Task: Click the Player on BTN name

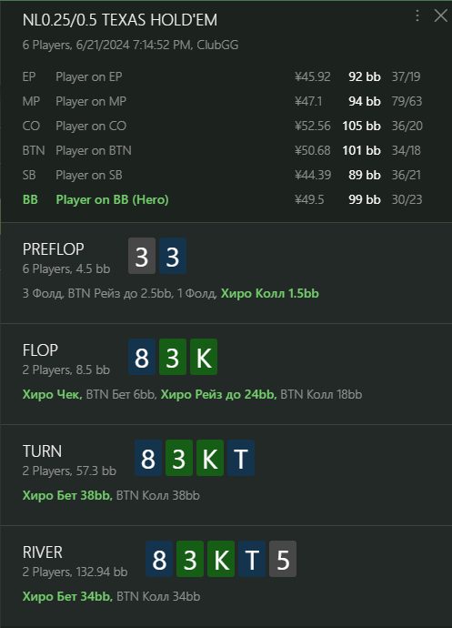Action: (x=94, y=150)
